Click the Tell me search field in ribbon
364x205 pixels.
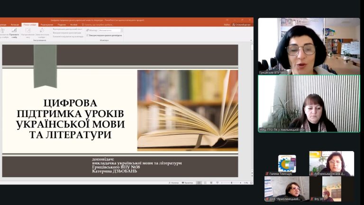click(98, 25)
